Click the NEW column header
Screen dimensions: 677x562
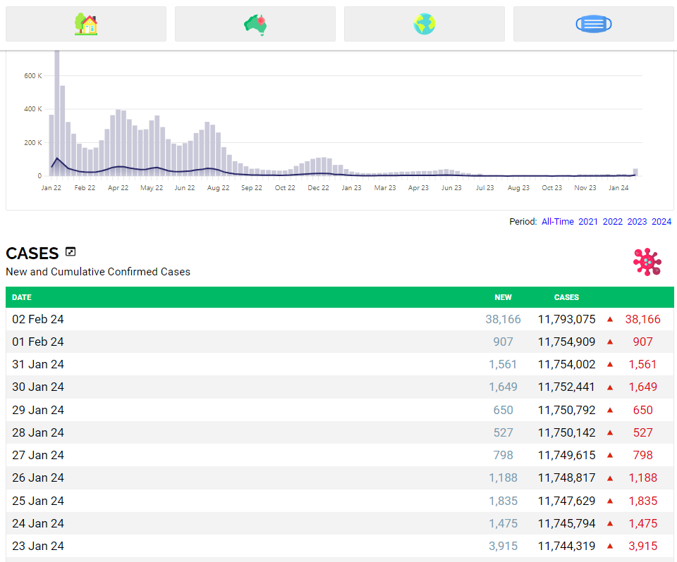point(503,297)
